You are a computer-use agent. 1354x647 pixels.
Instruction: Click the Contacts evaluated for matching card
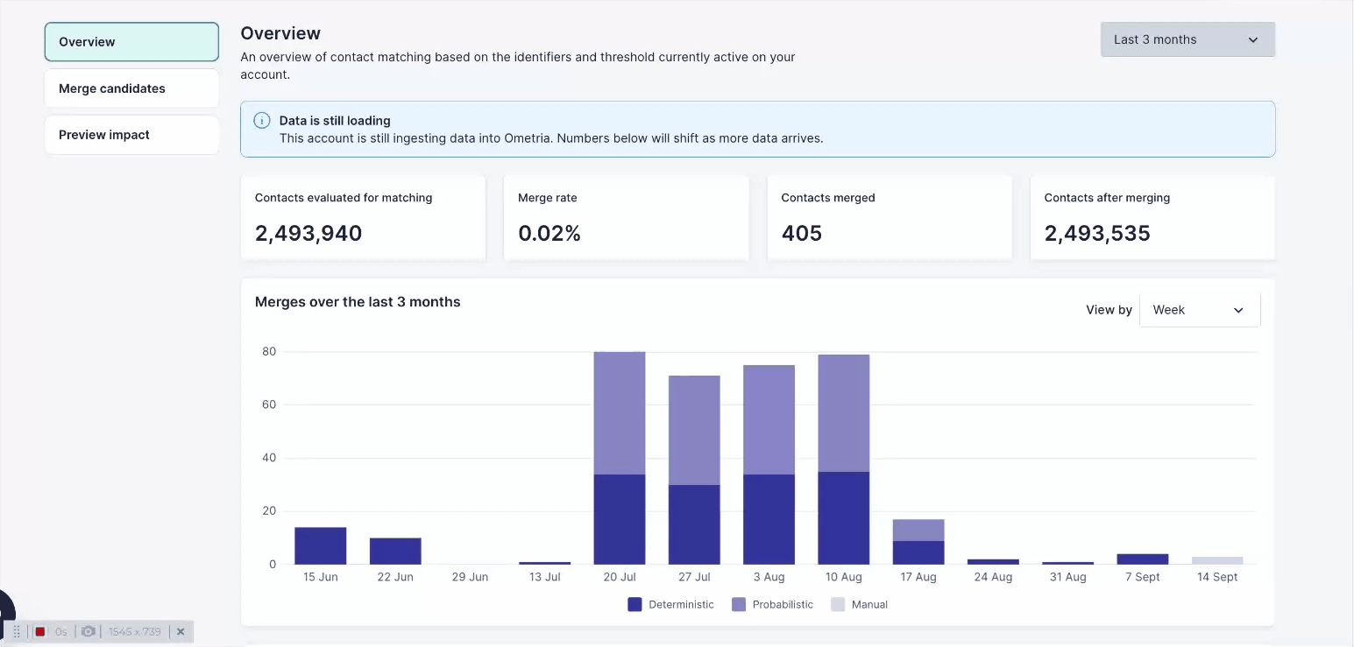coord(363,217)
